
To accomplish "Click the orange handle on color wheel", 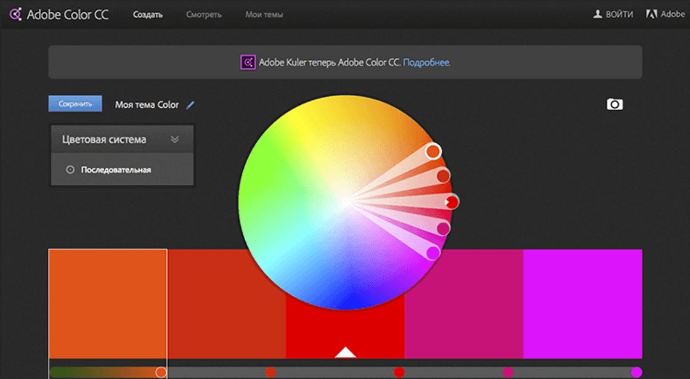I will pyautogui.click(x=433, y=152).
